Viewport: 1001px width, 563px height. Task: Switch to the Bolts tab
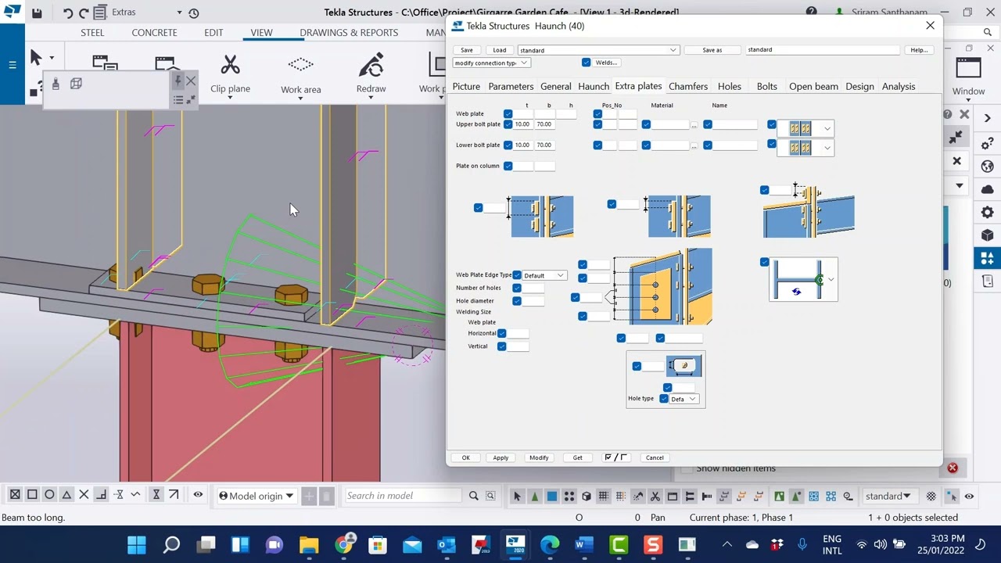pyautogui.click(x=767, y=86)
